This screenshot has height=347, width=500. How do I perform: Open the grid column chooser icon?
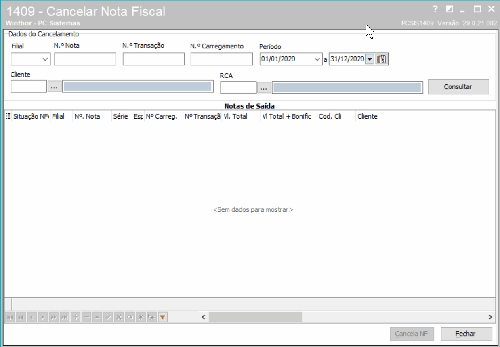[8, 116]
